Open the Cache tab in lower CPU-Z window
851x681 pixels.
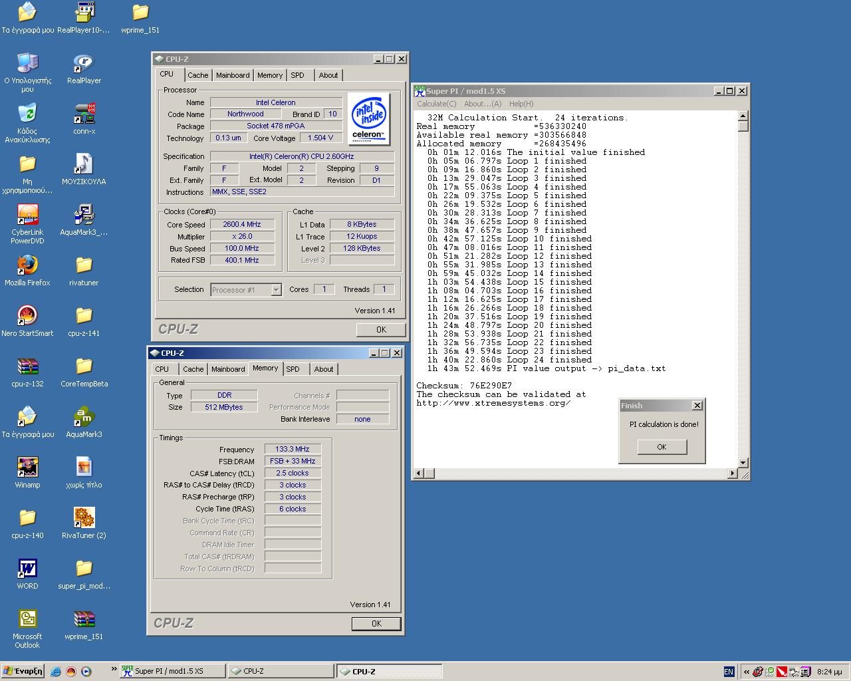coord(193,369)
